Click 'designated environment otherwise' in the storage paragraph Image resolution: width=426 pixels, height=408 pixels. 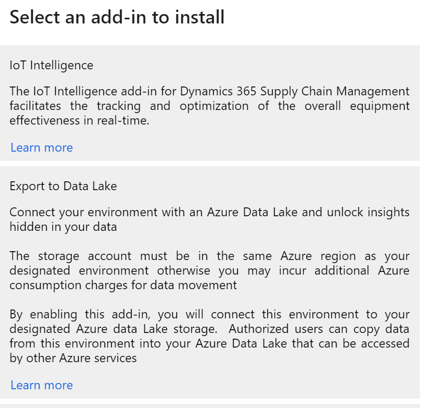[x=104, y=270]
